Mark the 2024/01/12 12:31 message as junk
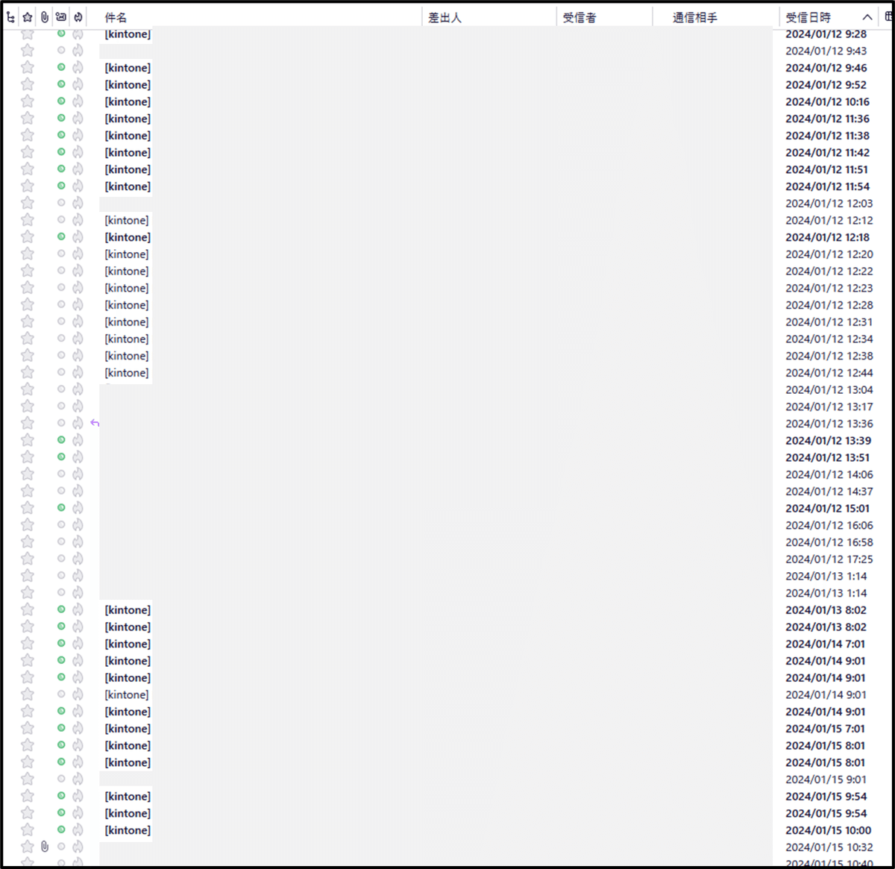 point(78,321)
